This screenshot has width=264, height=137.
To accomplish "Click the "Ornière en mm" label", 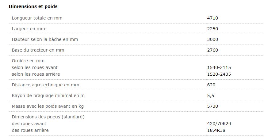I will click(x=28, y=61).
